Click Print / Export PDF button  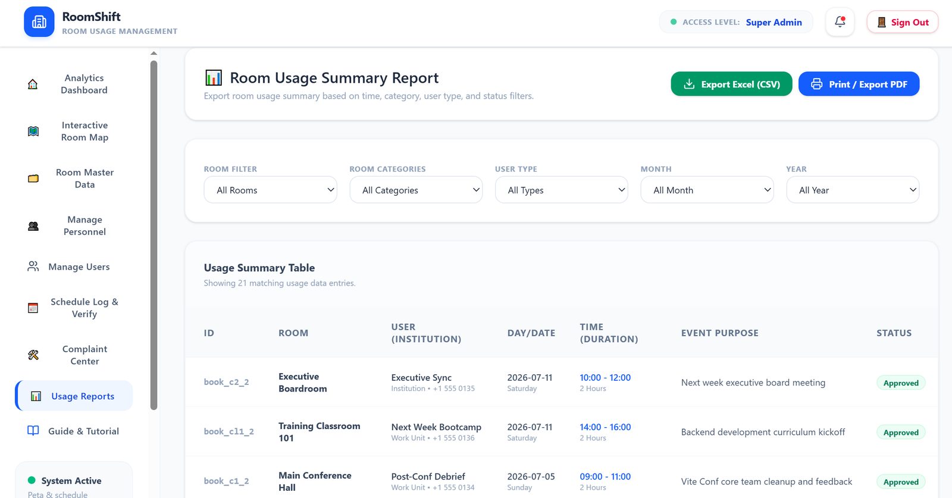point(859,84)
